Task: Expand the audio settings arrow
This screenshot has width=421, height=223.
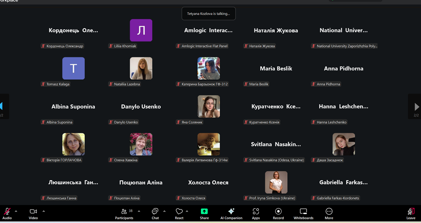Action: pyautogui.click(x=16, y=211)
